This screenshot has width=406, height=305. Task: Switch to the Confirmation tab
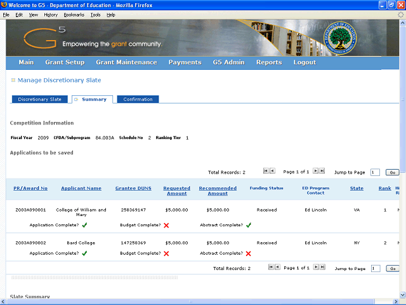(138, 99)
